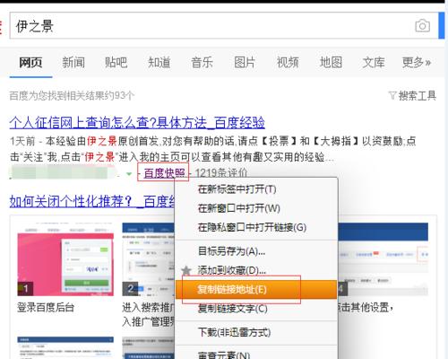448x359 pixels.
Task: Open the 图片 tab
Action: click(245, 63)
